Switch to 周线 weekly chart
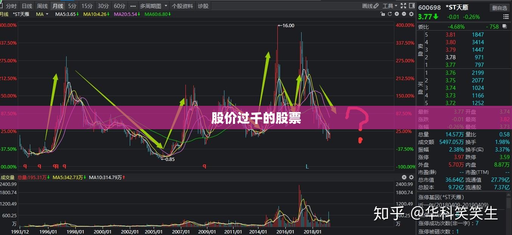Image resolution: width=512 pixels, height=235 pixels. (42, 6)
